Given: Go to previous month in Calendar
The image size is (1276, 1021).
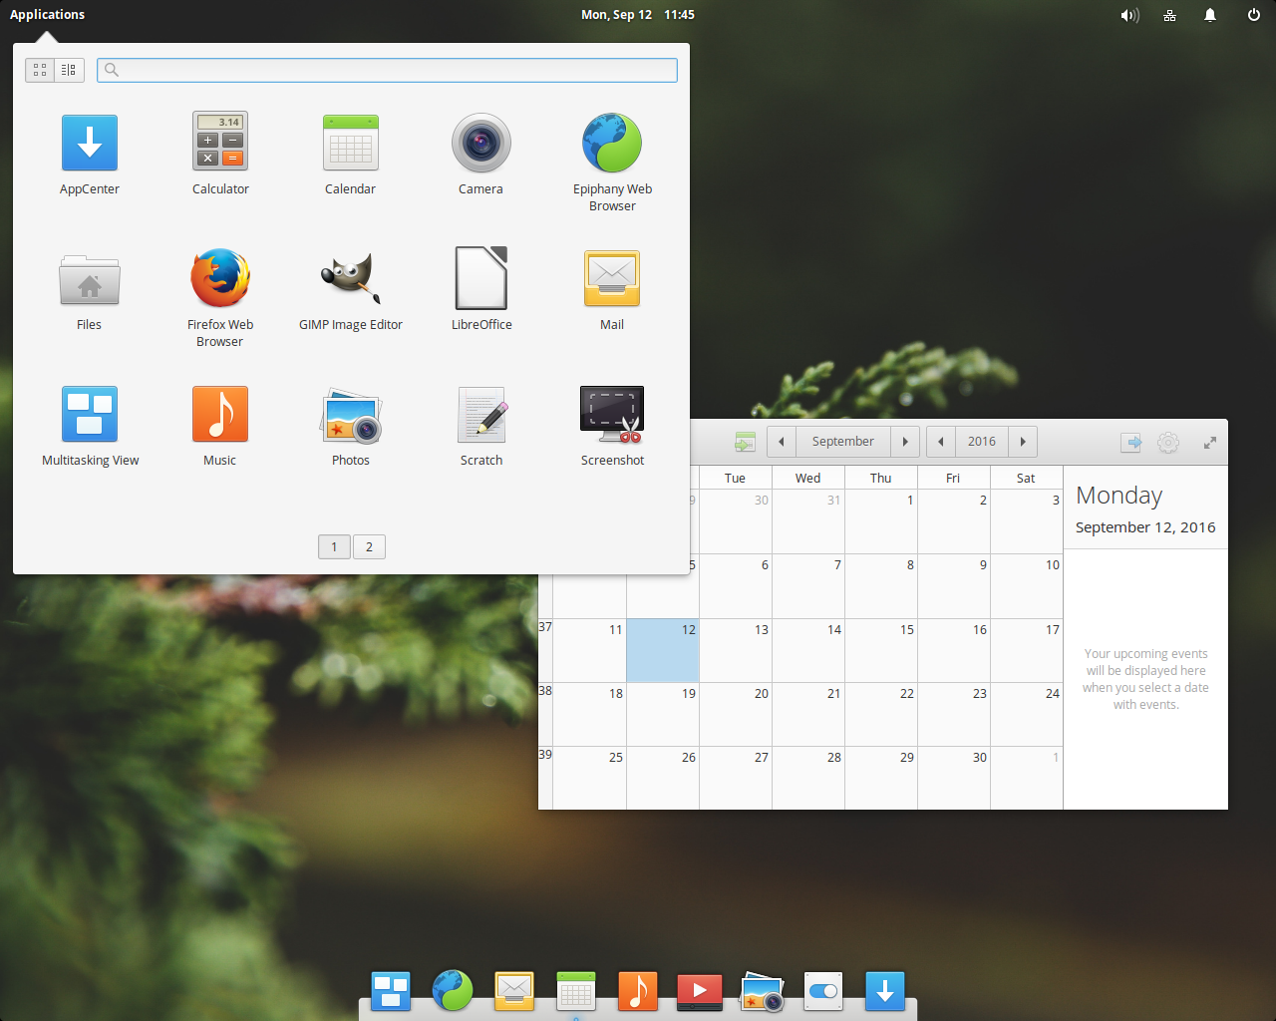Looking at the screenshot, I should [x=781, y=442].
